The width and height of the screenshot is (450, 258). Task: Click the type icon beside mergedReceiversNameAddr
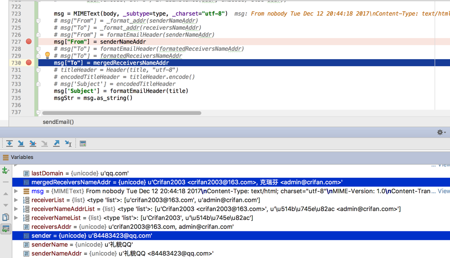coord(26,182)
